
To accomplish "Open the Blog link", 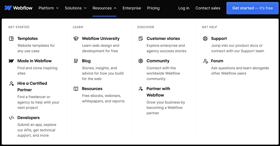I will coord(86,61).
